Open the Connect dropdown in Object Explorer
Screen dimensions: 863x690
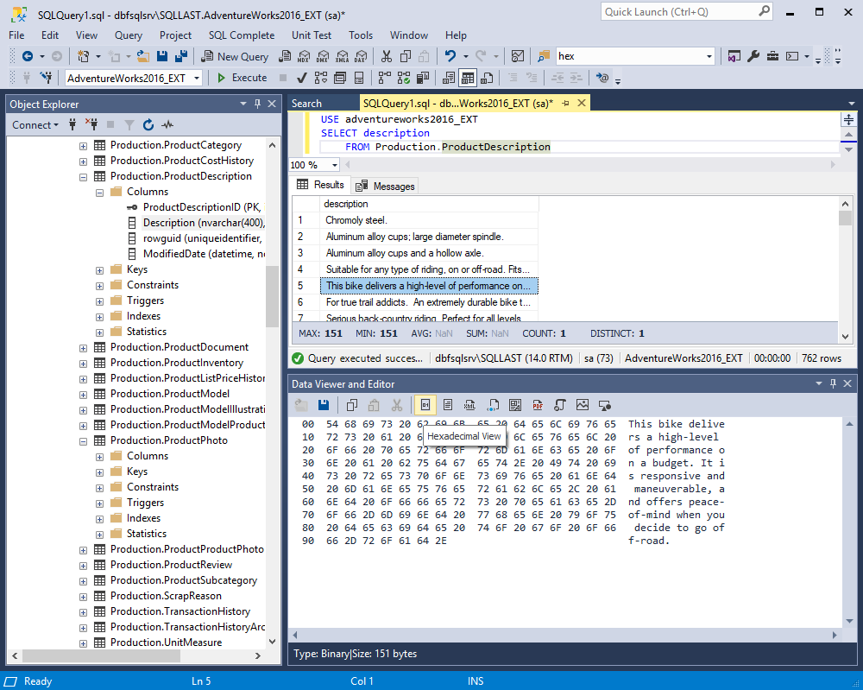click(x=35, y=125)
